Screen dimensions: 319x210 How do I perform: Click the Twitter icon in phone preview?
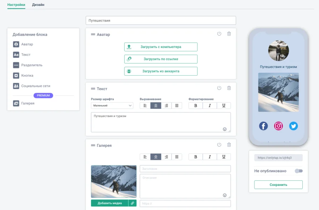pos(293,126)
